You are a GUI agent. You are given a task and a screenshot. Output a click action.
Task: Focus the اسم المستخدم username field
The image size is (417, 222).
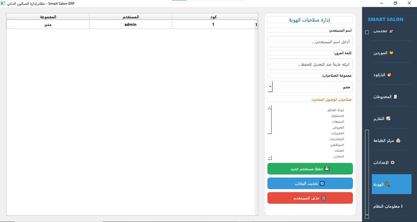310,42
